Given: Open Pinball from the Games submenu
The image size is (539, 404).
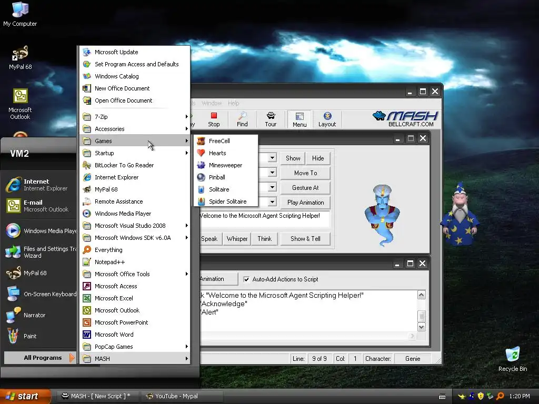Looking at the screenshot, I should [225, 177].
